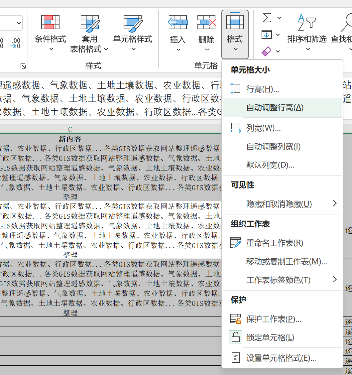Click the Clear eraser icon

pos(267,51)
